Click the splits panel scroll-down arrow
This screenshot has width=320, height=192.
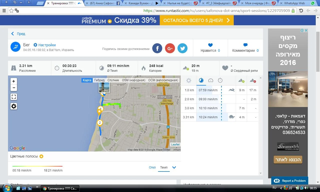coord(261,173)
